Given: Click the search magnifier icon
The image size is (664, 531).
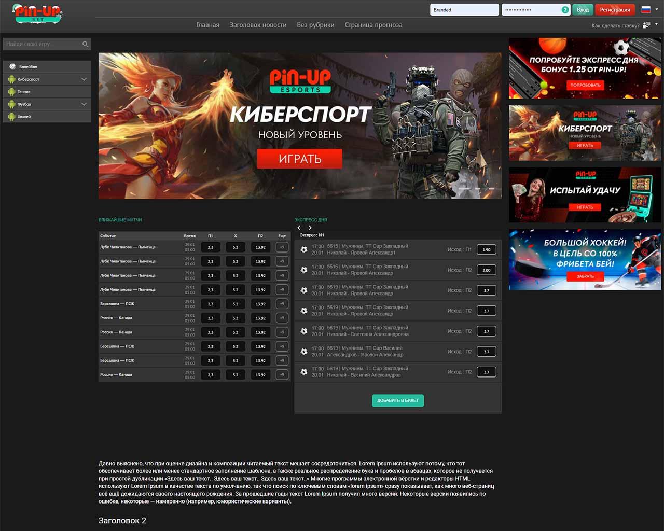Looking at the screenshot, I should [86, 44].
